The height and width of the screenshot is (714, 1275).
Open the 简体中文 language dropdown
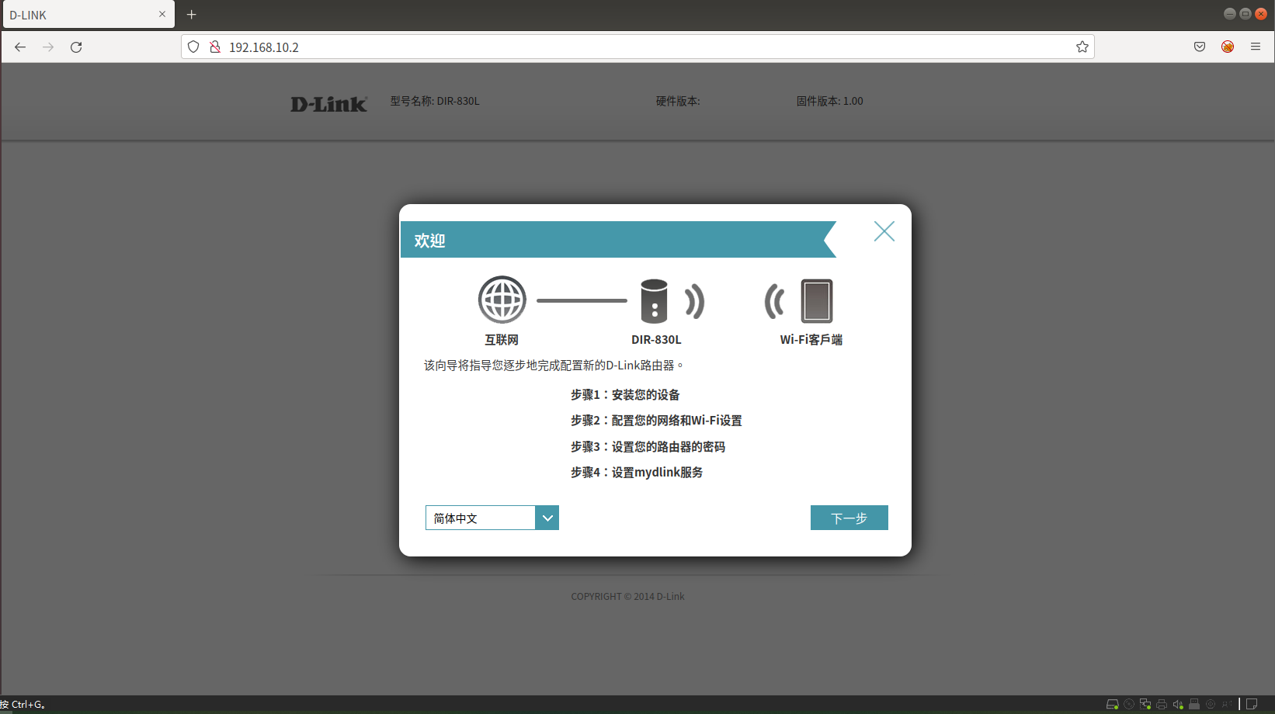click(x=481, y=518)
